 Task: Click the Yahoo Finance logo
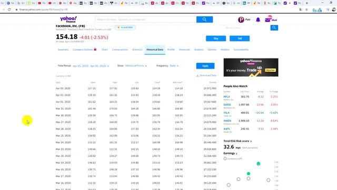pyautogui.click(x=68, y=20)
